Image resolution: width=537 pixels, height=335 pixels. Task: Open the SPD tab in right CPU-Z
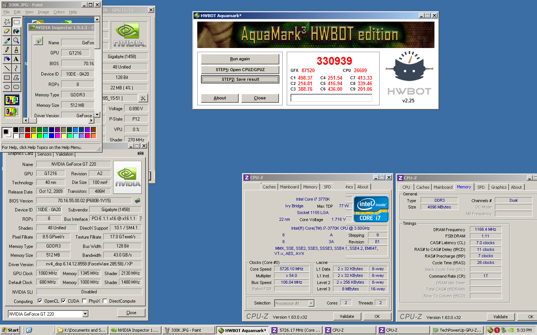pyautogui.click(x=481, y=187)
